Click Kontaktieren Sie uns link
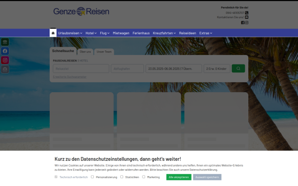Image resolution: width=298 pixels, height=186 pixels. (x=230, y=17)
